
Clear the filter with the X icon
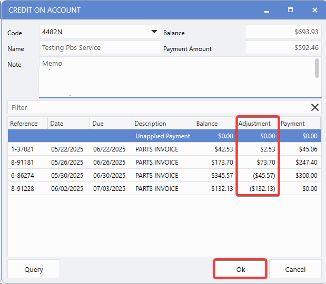[315, 107]
